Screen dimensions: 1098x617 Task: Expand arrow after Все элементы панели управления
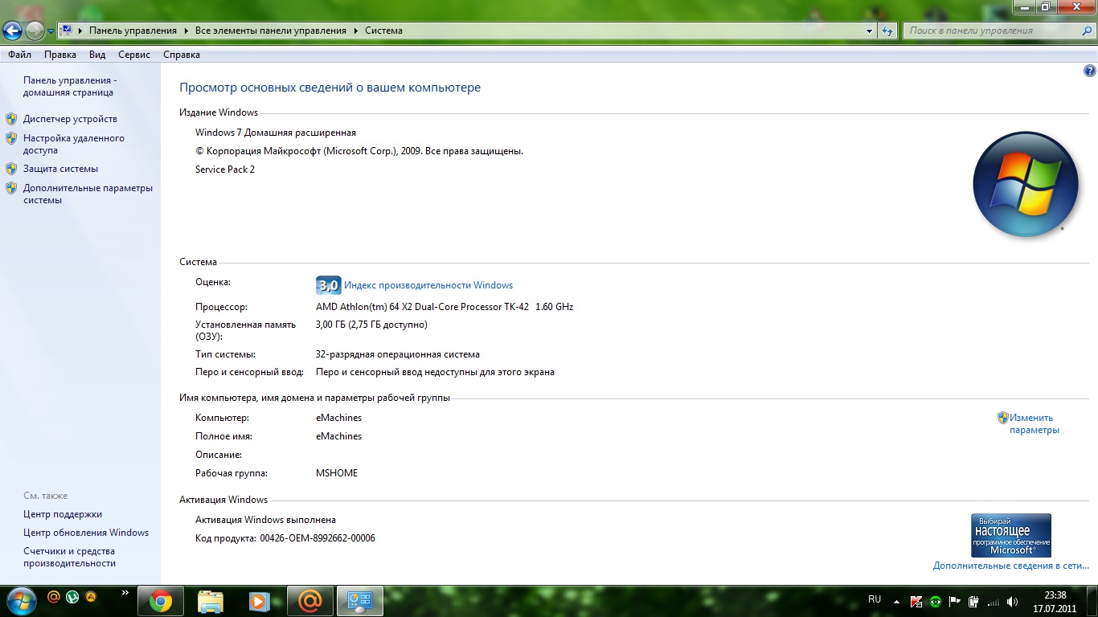click(355, 31)
